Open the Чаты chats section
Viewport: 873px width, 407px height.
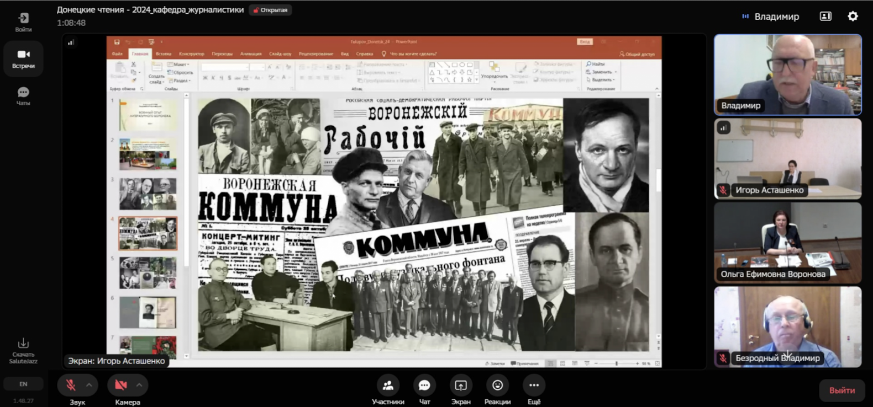[x=23, y=96]
